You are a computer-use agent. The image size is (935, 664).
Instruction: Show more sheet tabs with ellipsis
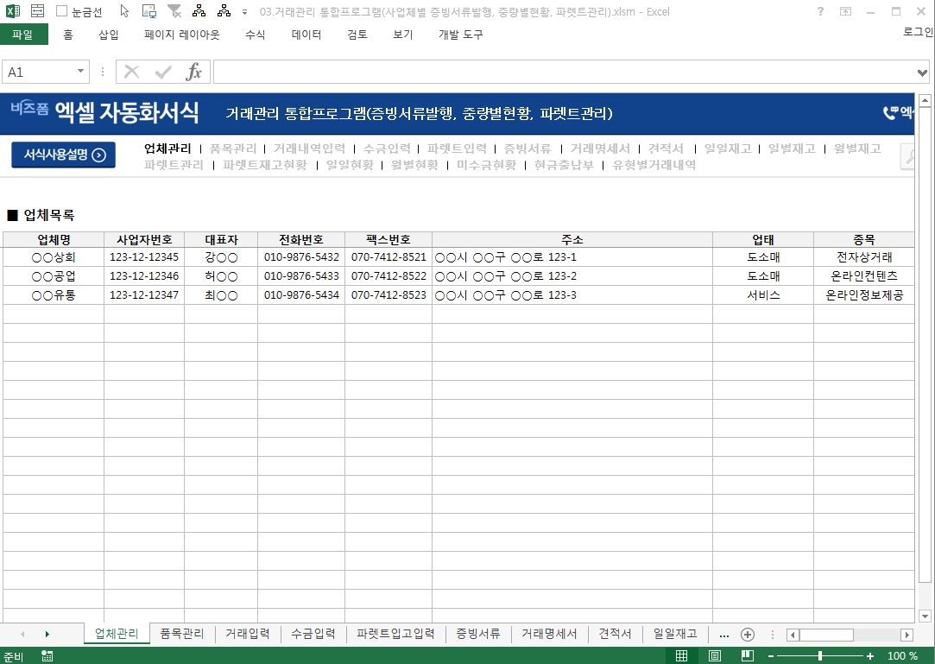click(x=723, y=635)
